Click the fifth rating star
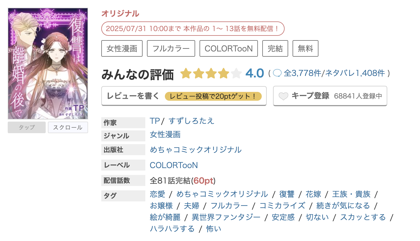This screenshot has width=420, height=241. (x=236, y=73)
